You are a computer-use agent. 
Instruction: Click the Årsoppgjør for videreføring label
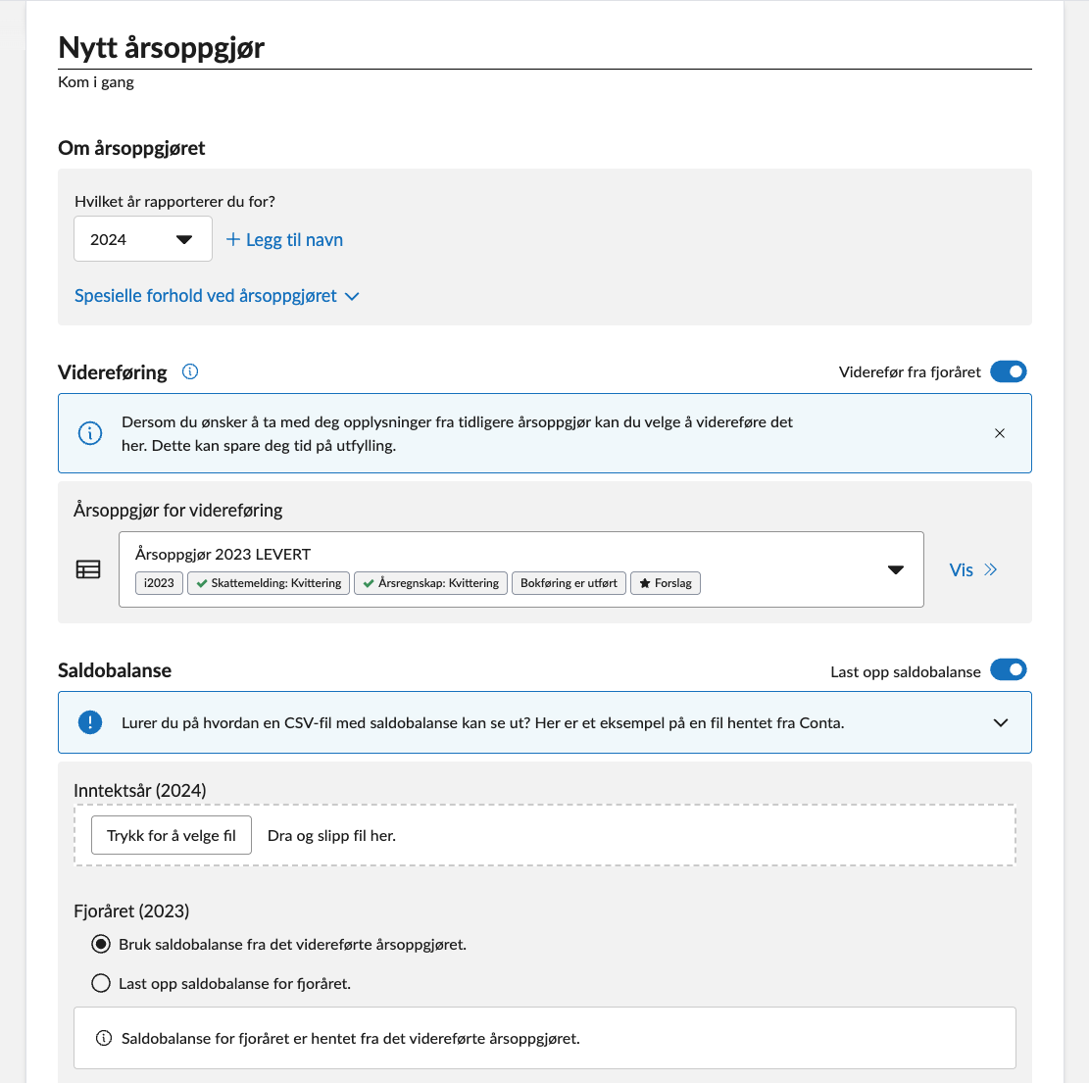click(x=177, y=511)
